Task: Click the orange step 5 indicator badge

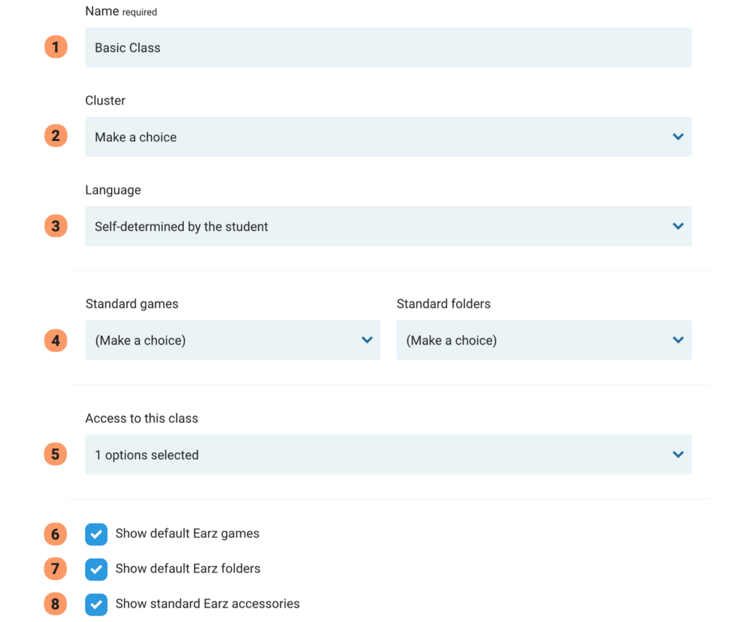Action: 56,454
